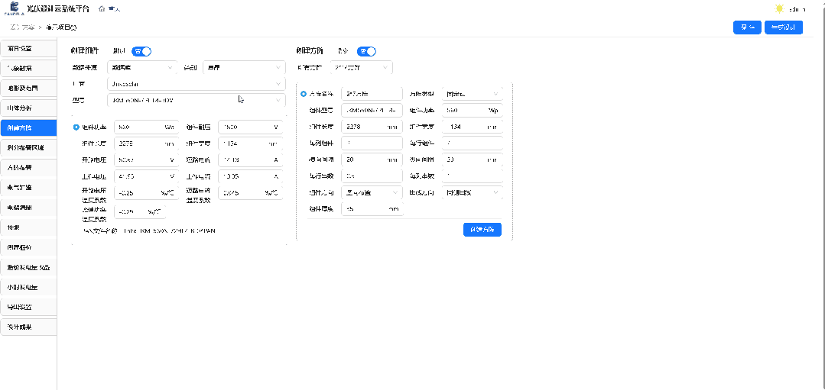Expand the model dropdown showing JKM550N module
Viewport: 825px width, 390px height.
coord(197,100)
